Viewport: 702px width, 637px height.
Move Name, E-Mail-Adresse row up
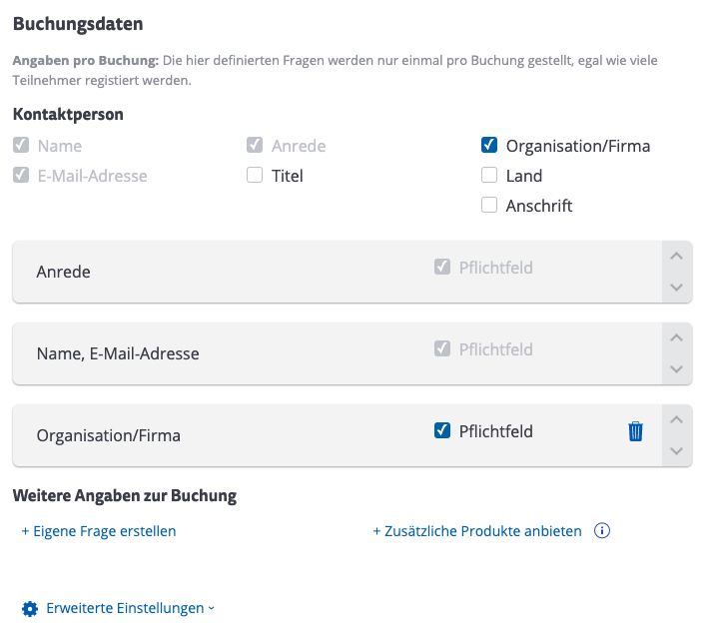click(x=676, y=337)
